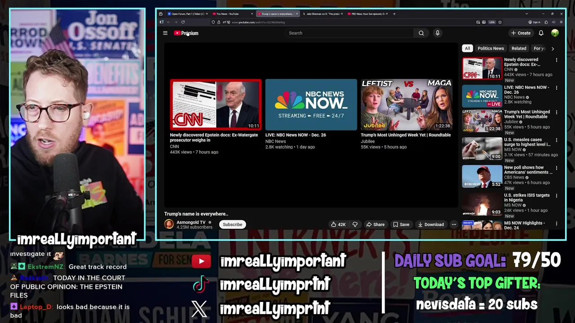
Task: Switch to the Open Forum, Part 1 tab
Action: click(x=187, y=14)
